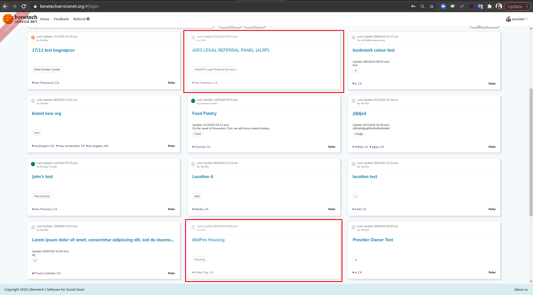Image resolution: width=533 pixels, height=295 pixels.
Task: Open the Feedback menu item
Action: coord(61,19)
